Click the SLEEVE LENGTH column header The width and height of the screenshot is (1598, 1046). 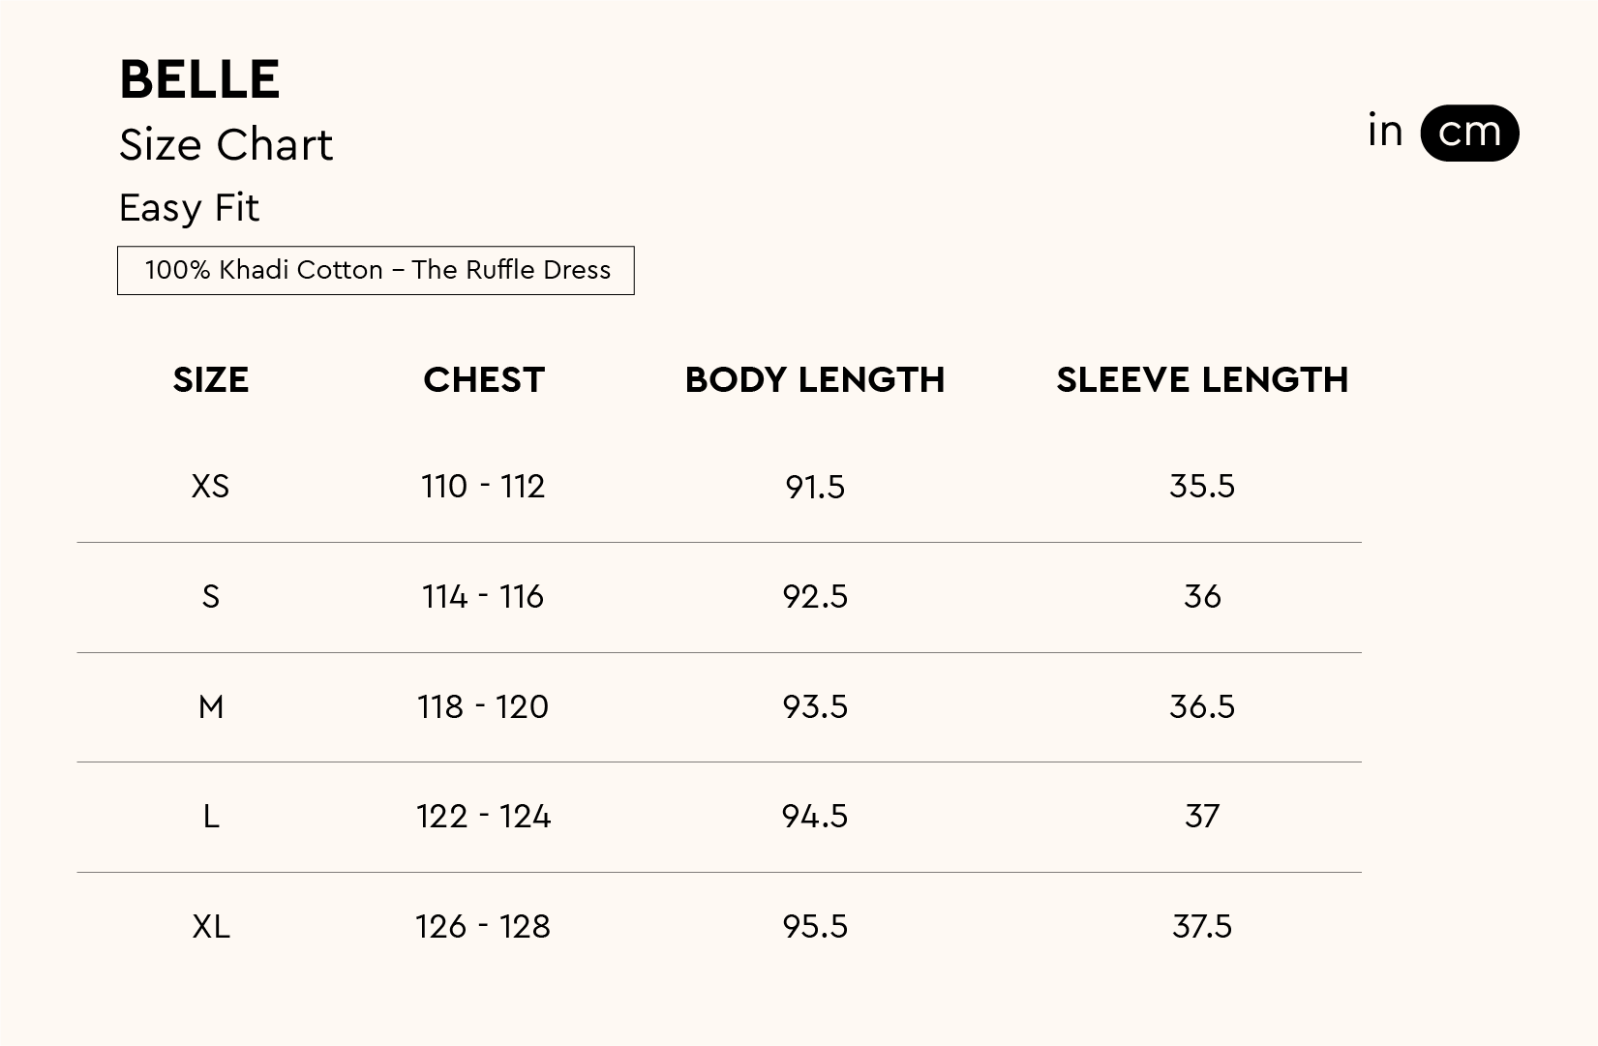coord(1202,380)
